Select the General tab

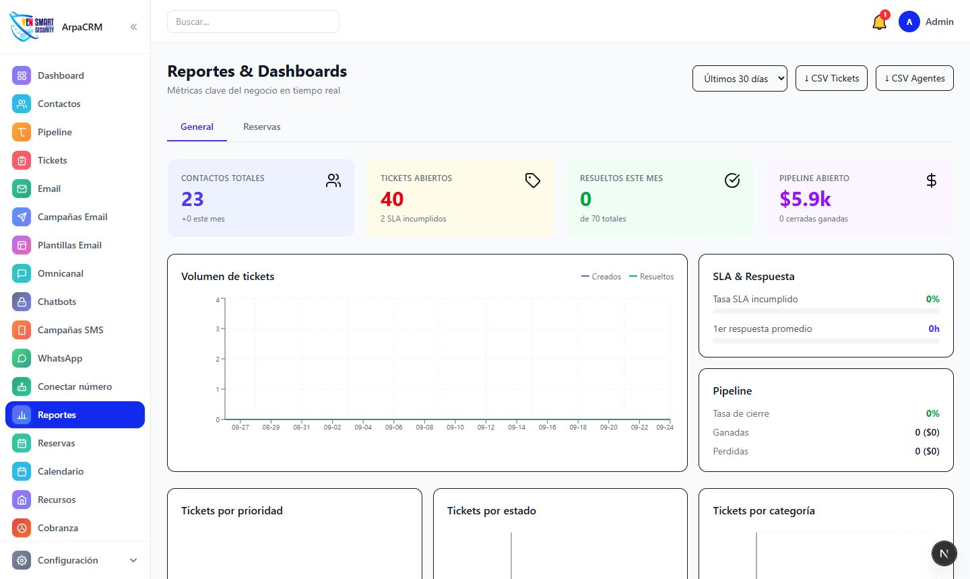[197, 127]
